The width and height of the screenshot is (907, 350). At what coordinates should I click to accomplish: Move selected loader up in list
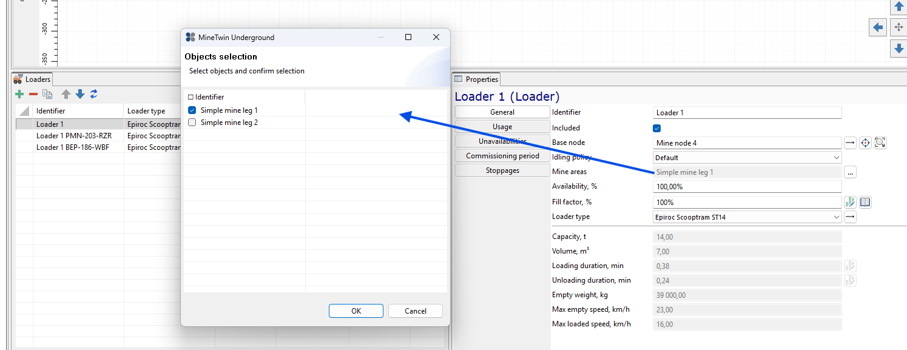[x=66, y=94]
